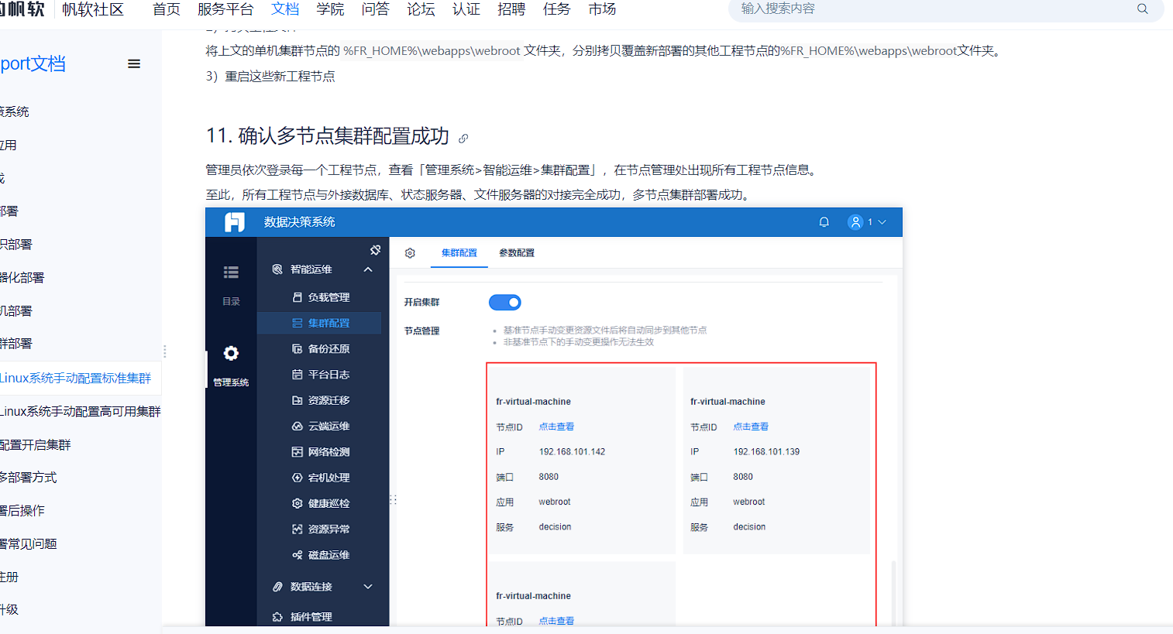The image size is (1173, 634).
Task: Click the 云端运维 cloud icon
Action: (x=297, y=427)
